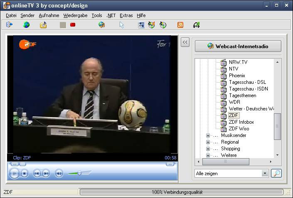Click the 100% Verbindungsqualität progress bar
The height and width of the screenshot is (198, 293).
(182, 192)
